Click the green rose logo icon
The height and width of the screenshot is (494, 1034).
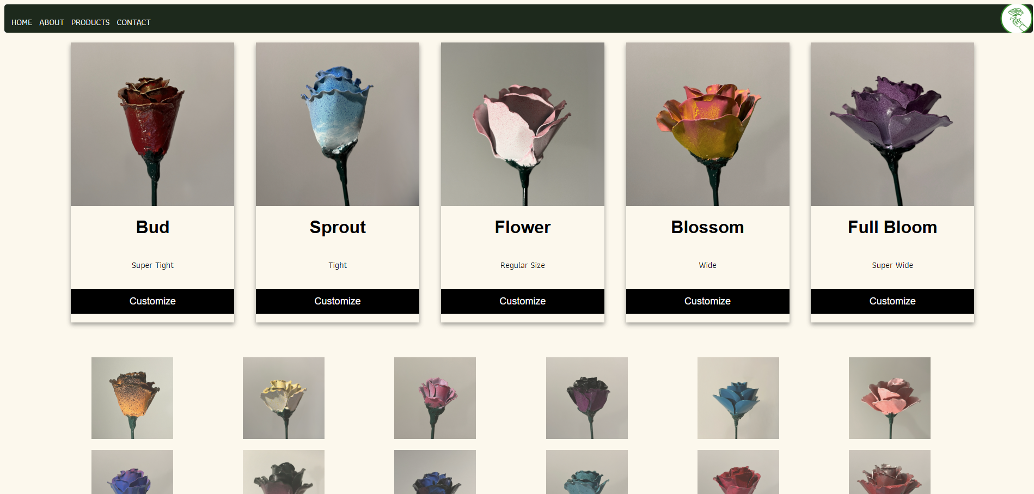click(1015, 19)
